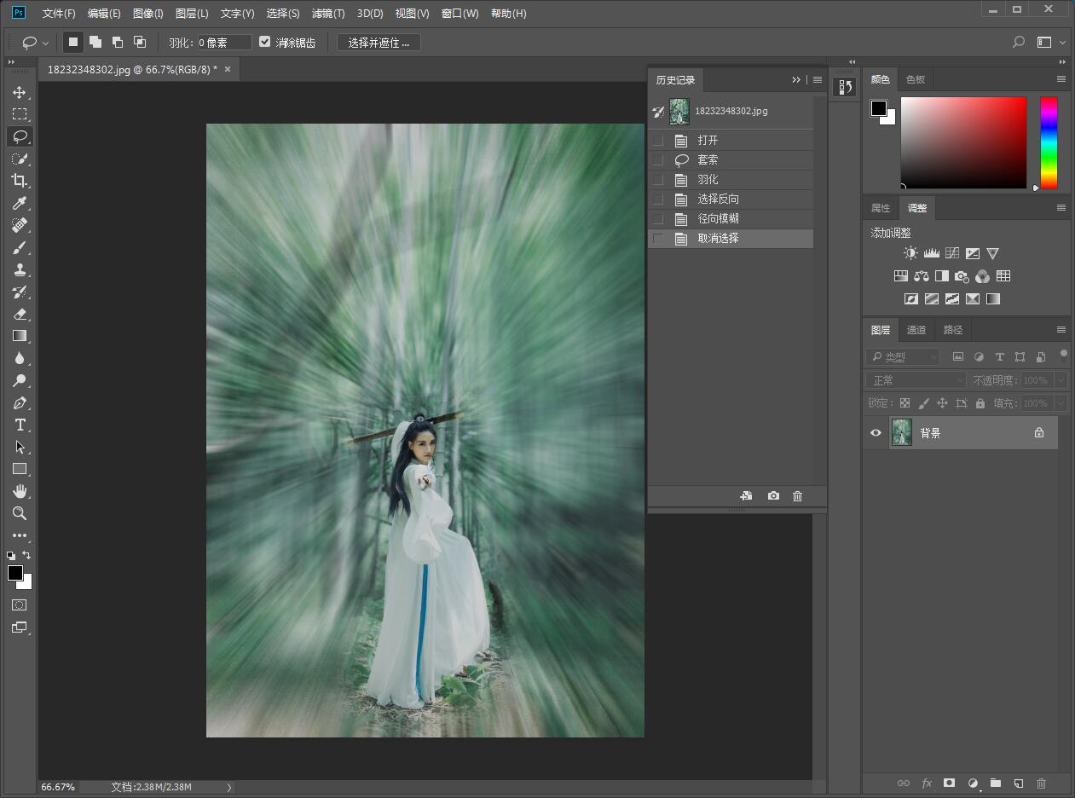Select the Crop tool
The width and height of the screenshot is (1075, 798).
[x=20, y=181]
